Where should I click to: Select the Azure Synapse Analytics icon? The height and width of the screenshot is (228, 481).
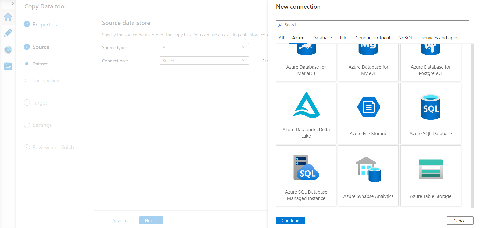[x=368, y=169]
